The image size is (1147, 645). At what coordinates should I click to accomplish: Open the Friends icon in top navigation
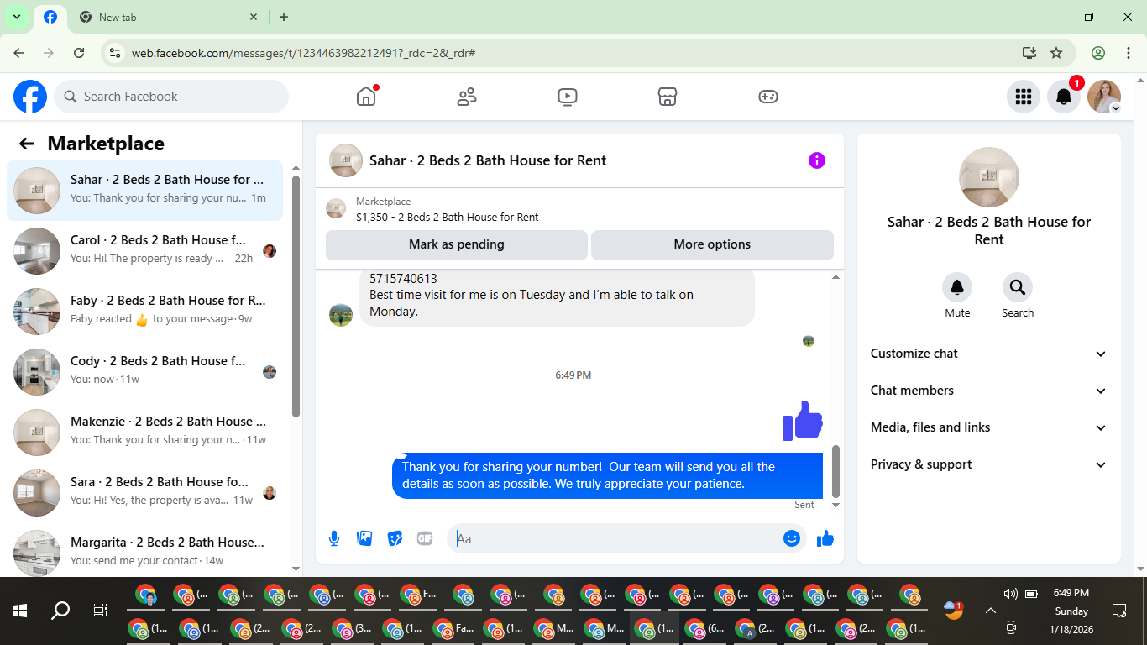467,97
